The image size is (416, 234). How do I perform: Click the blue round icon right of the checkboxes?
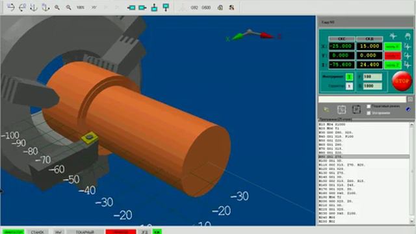408,109
